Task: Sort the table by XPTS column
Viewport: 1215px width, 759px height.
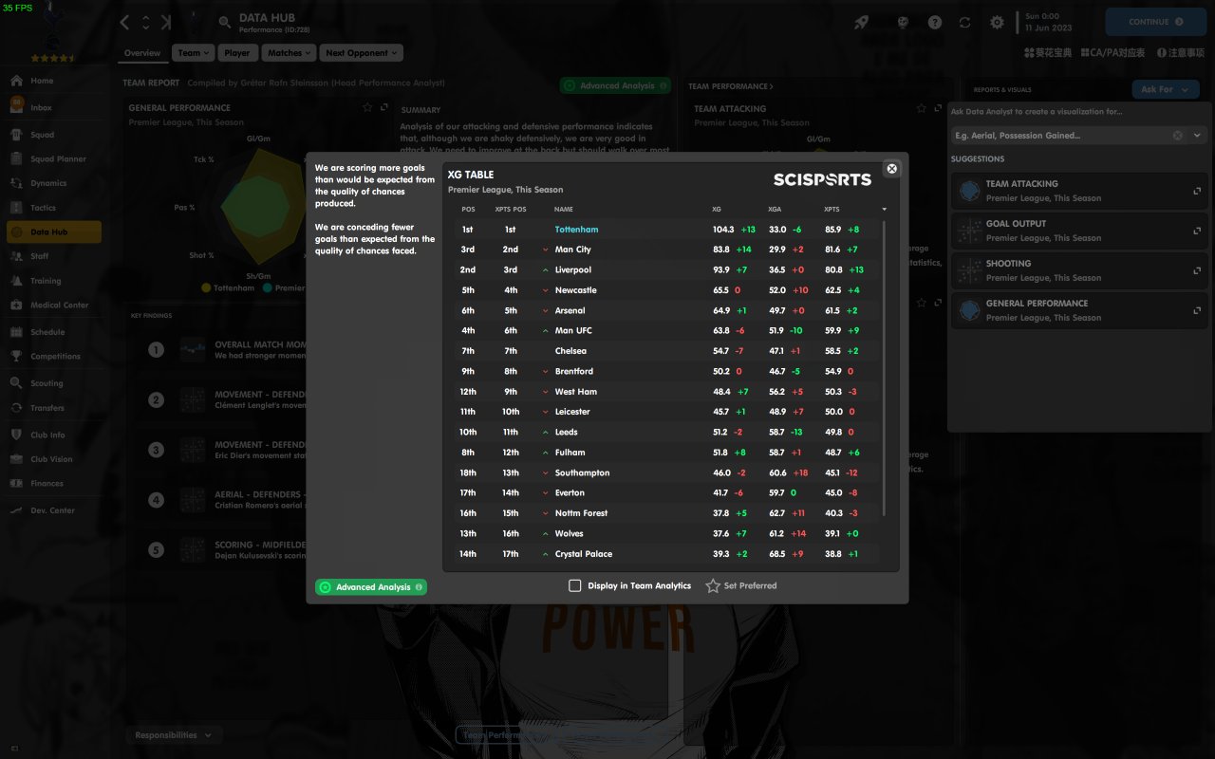Action: point(832,209)
